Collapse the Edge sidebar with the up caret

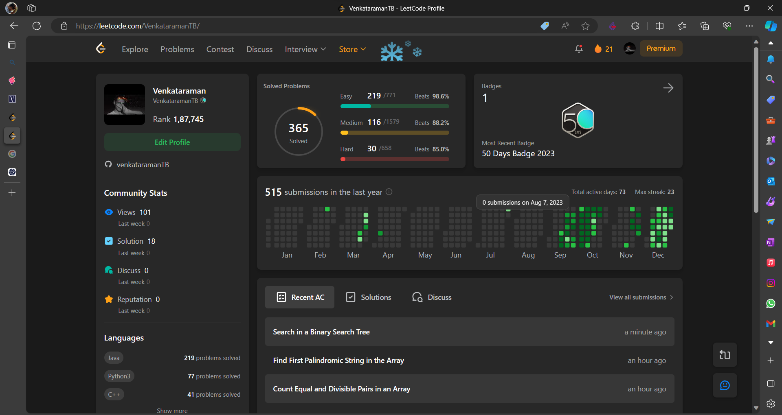[x=771, y=43]
